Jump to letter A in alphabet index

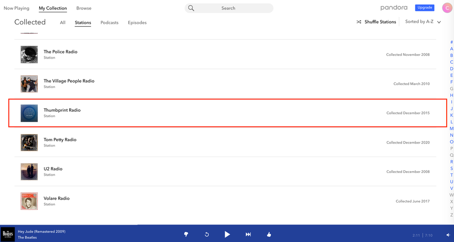[451, 49]
